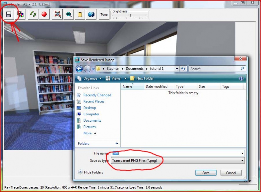Click New Folder in dialog toolbar
Viewport: 261px width, 192px height.
(x=142, y=78)
